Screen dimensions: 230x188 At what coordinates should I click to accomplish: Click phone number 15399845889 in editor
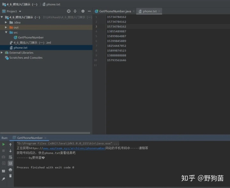pos(117,41)
